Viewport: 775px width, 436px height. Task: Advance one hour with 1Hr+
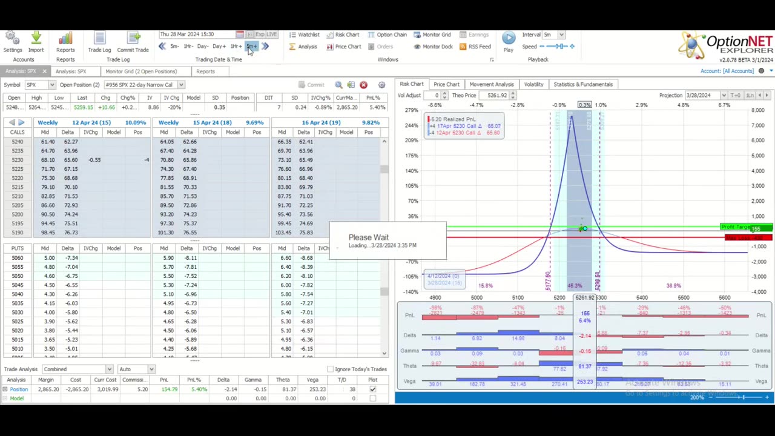(236, 47)
